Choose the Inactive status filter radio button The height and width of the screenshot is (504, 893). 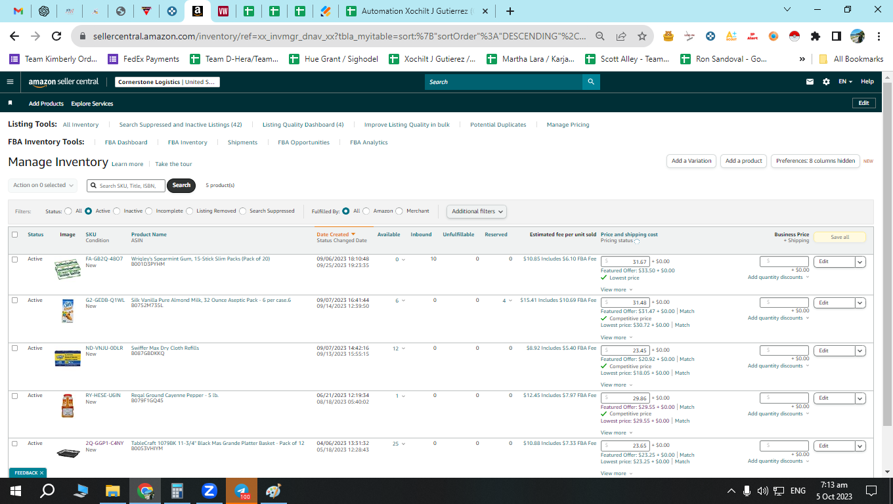click(117, 211)
